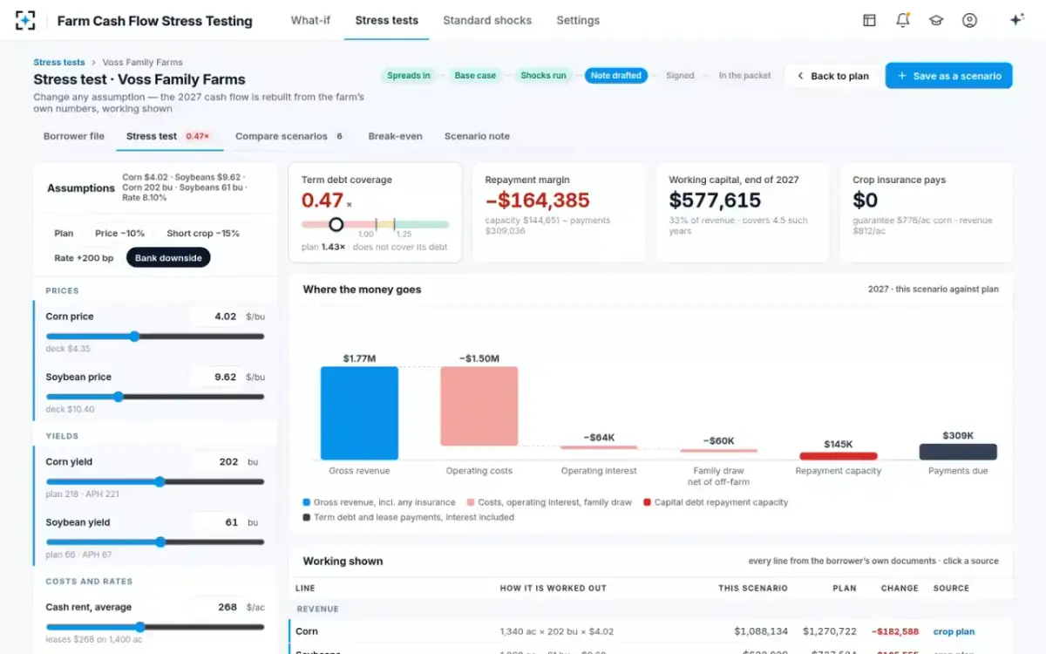Adjust the Soybean yield slider
1046x654 pixels.
click(x=160, y=542)
